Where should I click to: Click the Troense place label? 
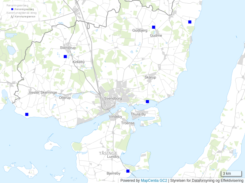[x=128, y=123]
